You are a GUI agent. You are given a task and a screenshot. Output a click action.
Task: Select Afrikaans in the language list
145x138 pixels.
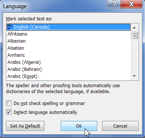(x=69, y=34)
